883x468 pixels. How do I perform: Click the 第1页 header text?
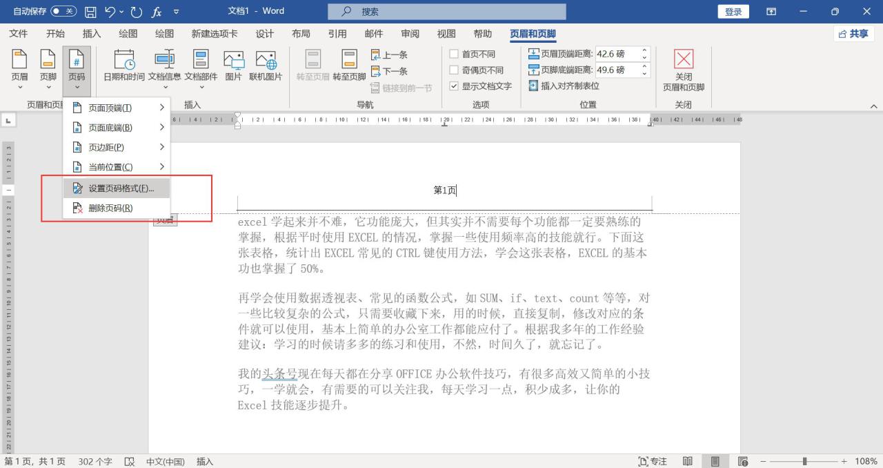(445, 191)
